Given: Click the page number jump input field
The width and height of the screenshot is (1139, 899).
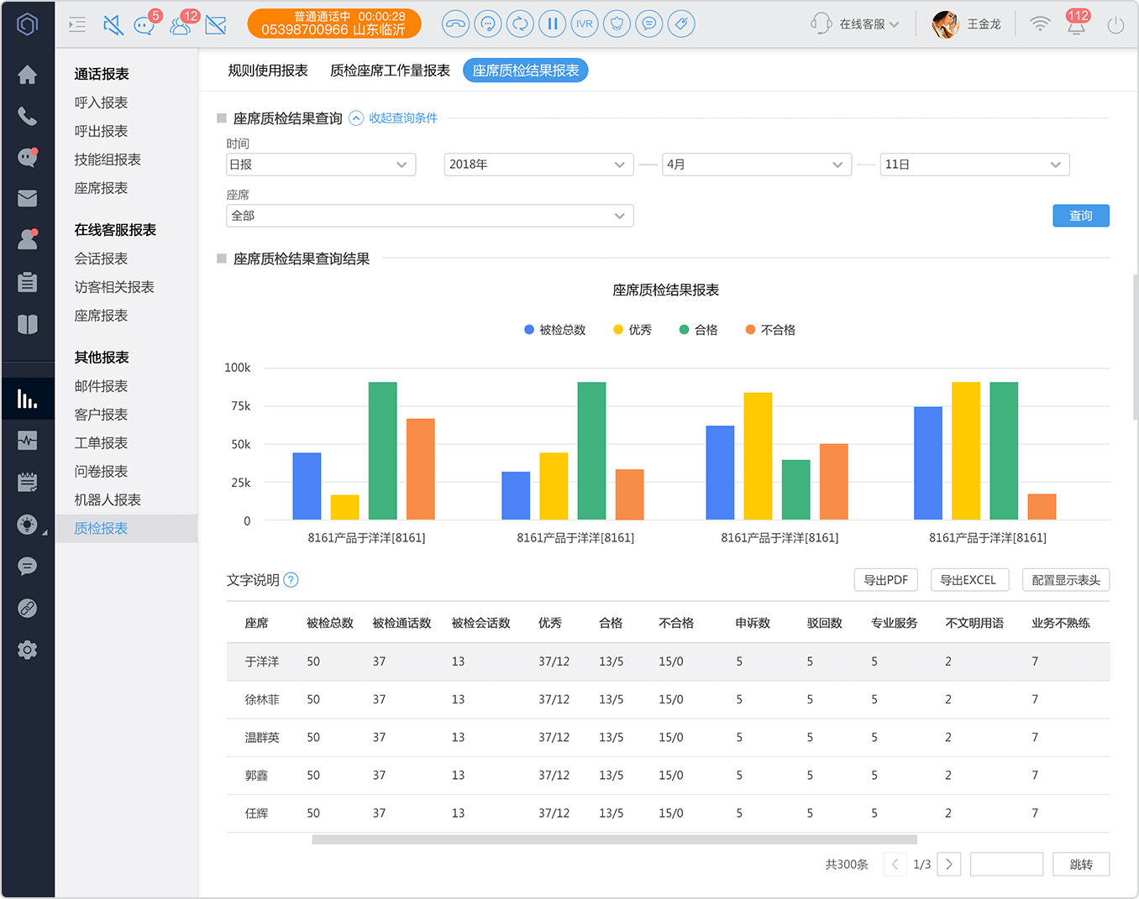Looking at the screenshot, I should [x=1006, y=865].
